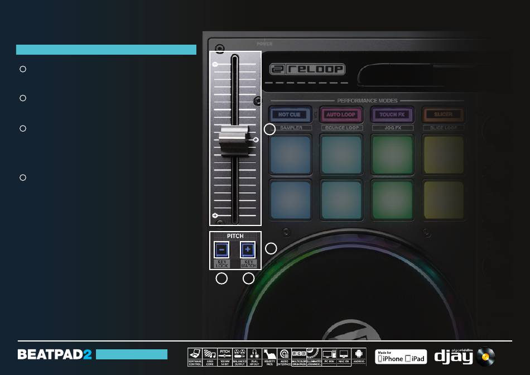Click the djay algoriddim logo
Viewport: 530px width, 375px height.
pos(454,357)
